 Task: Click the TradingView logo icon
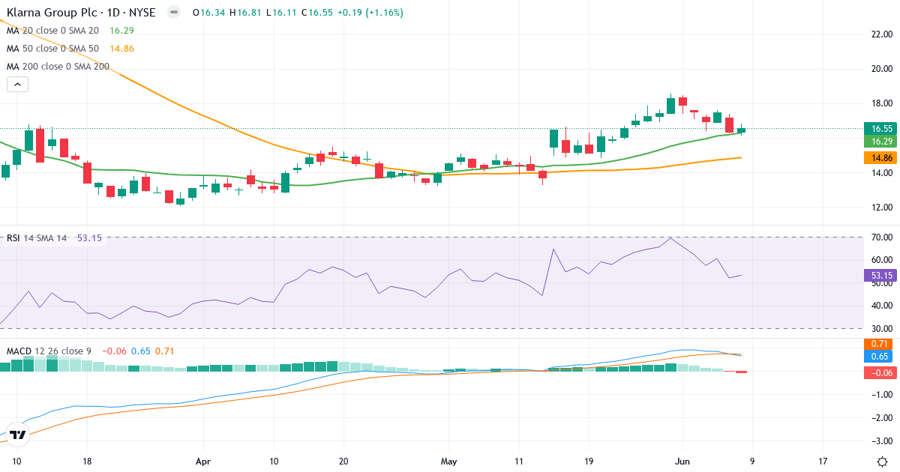18,435
